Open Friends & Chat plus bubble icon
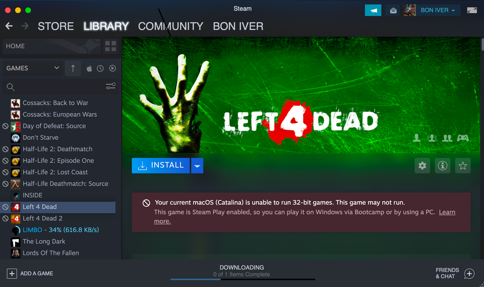Viewport: 484px width, 287px height. coord(469,273)
